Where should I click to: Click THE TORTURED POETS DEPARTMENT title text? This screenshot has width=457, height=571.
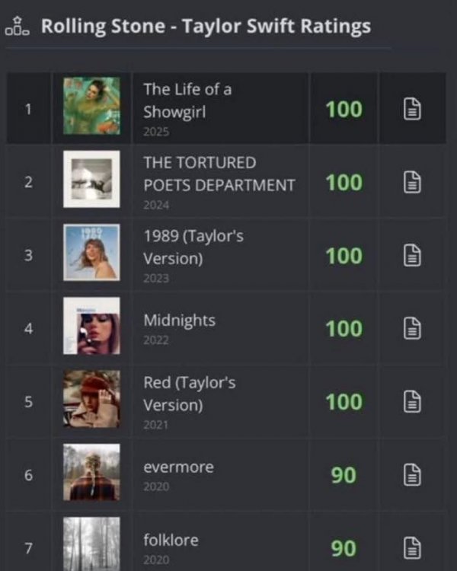pos(219,174)
